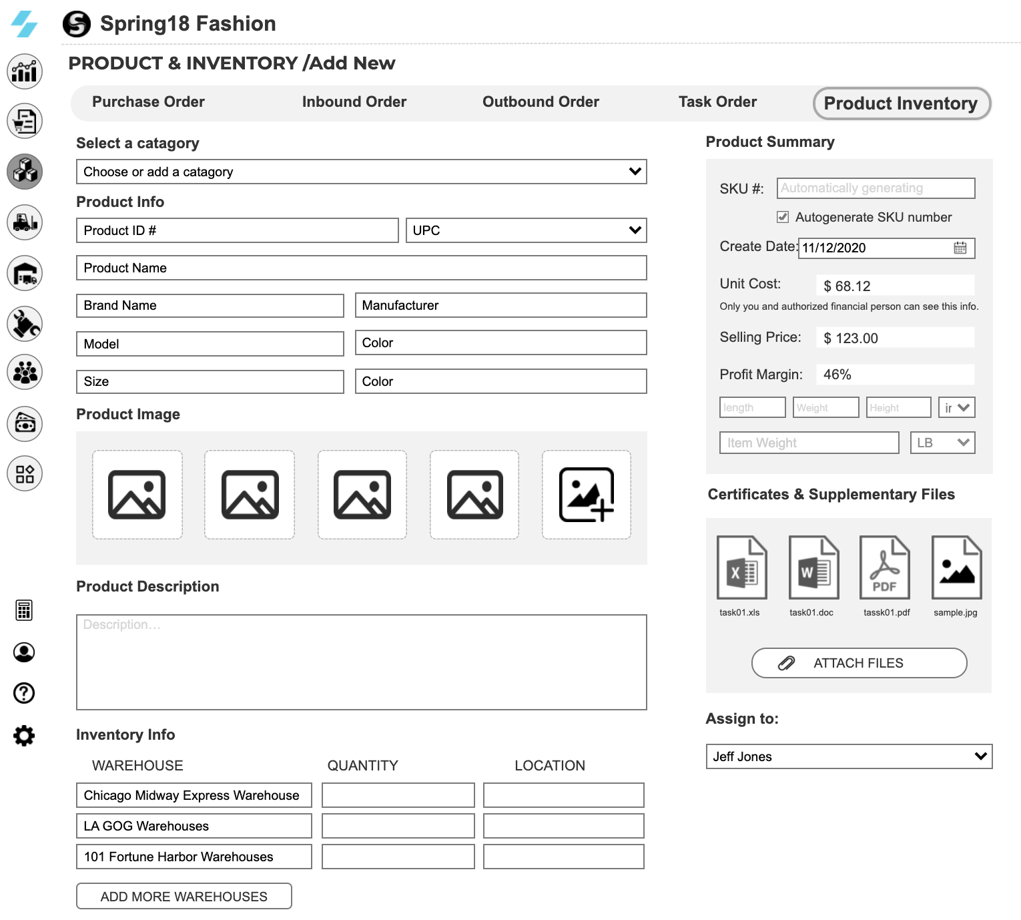This screenshot has height=920, width=1021.
Task: Switch to the Inbound Order tab
Action: [354, 102]
